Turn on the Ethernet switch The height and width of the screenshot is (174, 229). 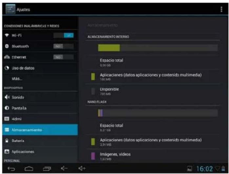point(64,57)
